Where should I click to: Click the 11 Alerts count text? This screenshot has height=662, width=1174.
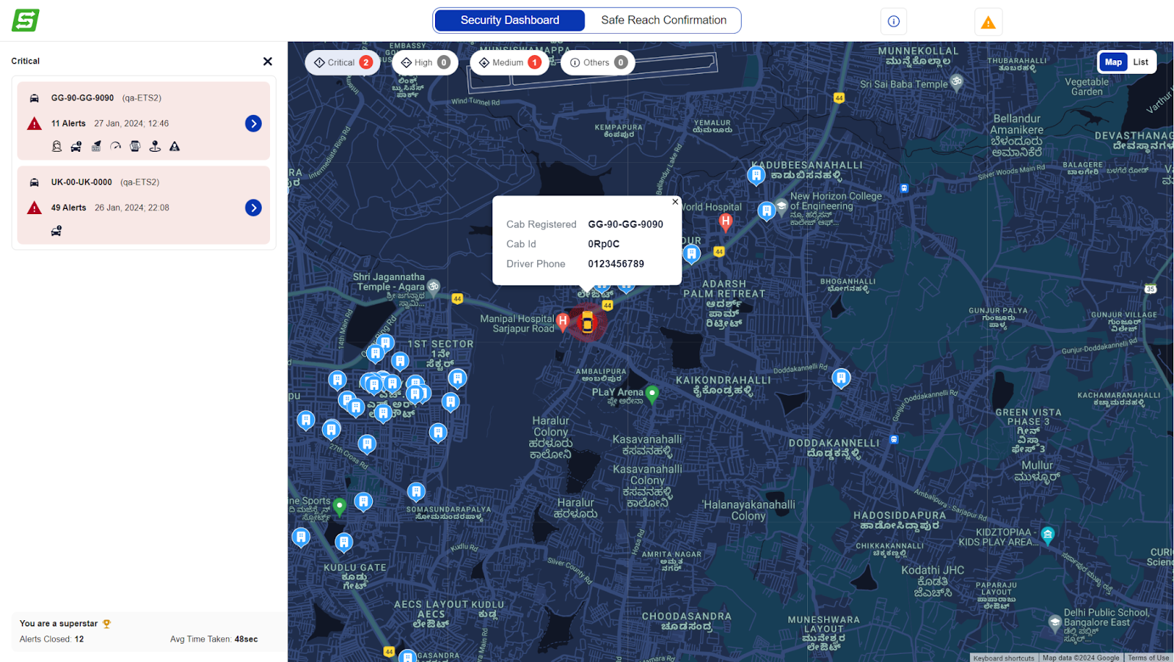pyautogui.click(x=68, y=124)
